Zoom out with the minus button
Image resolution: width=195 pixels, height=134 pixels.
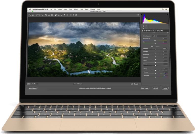tap(28, 84)
